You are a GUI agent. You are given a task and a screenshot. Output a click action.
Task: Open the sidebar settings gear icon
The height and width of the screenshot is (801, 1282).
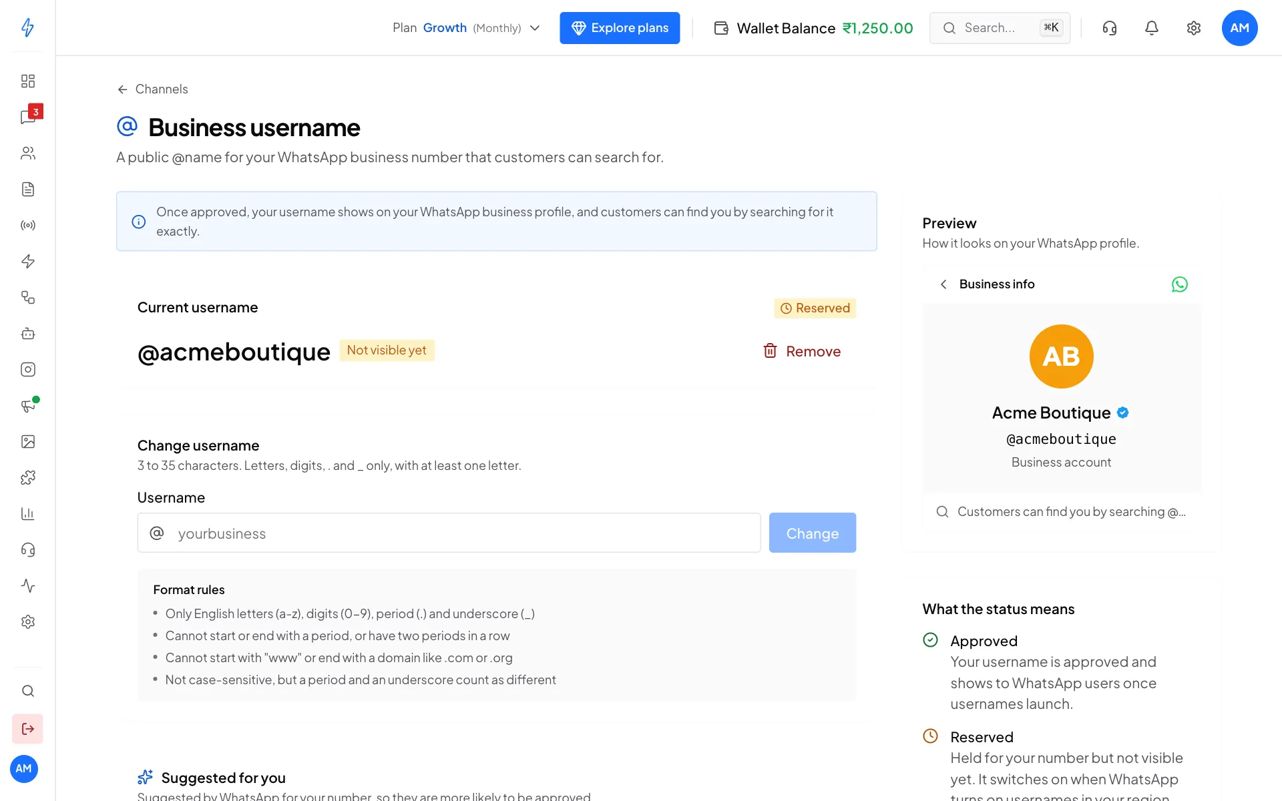pos(27,622)
